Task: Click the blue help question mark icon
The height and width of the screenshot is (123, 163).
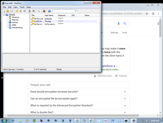Action: tap(49, 11)
